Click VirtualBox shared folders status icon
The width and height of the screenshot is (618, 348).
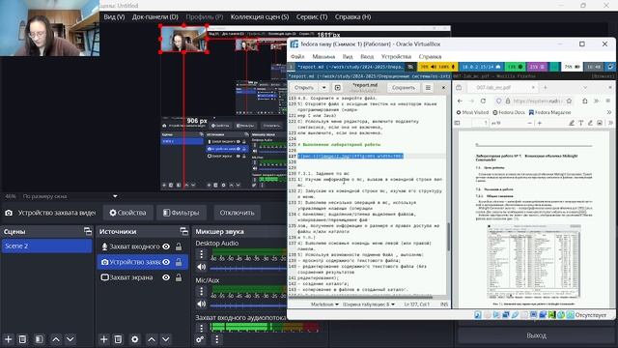(524, 315)
